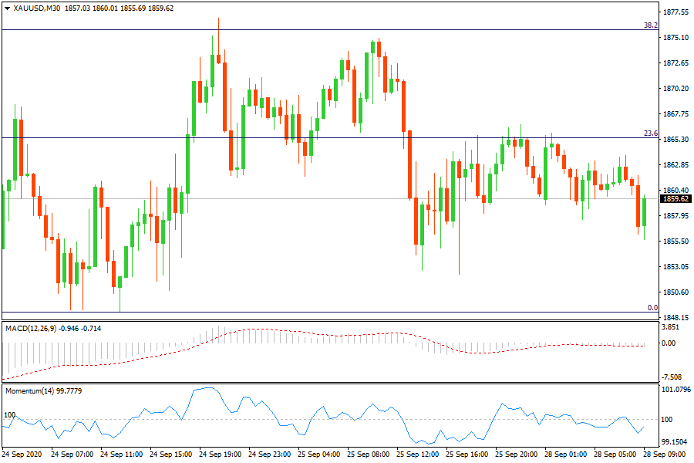Click the 38.2 Fibonacci level label
The image size is (694, 463).
coord(650,25)
